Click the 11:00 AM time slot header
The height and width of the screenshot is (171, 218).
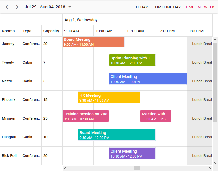pyautogui.click(x=135, y=31)
